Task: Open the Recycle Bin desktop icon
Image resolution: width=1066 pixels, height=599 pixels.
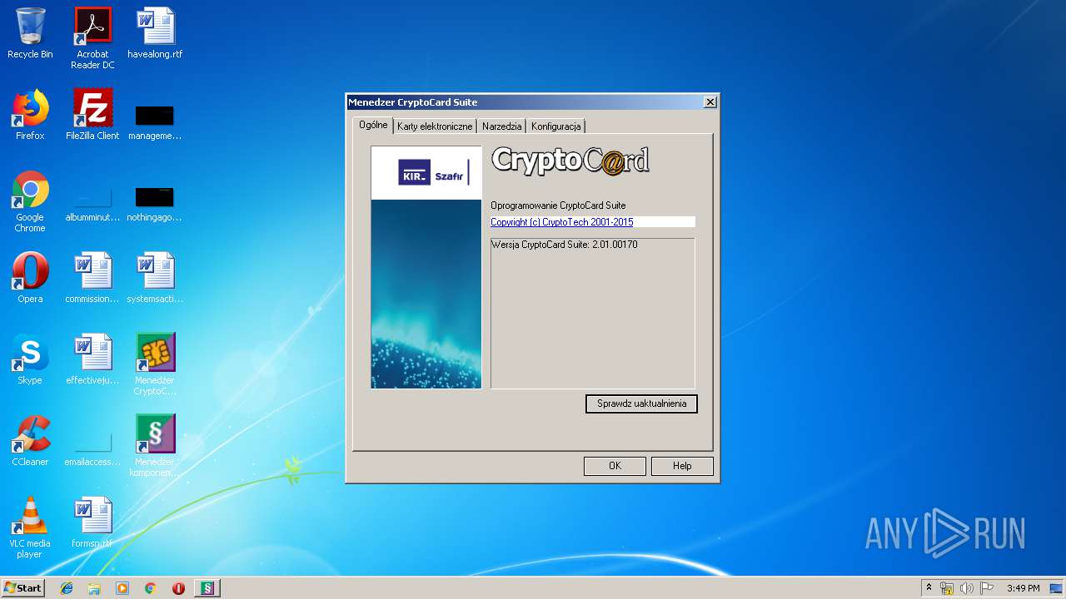Action: coord(30,34)
